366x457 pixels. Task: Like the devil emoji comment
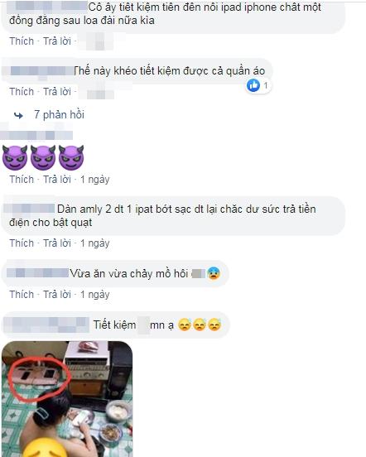[x=22, y=180]
